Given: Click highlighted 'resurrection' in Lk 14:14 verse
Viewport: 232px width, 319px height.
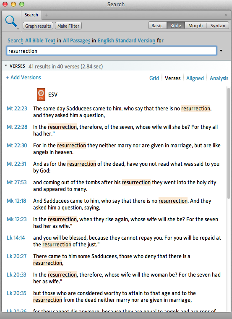Looking at the screenshot, I should point(57,244).
